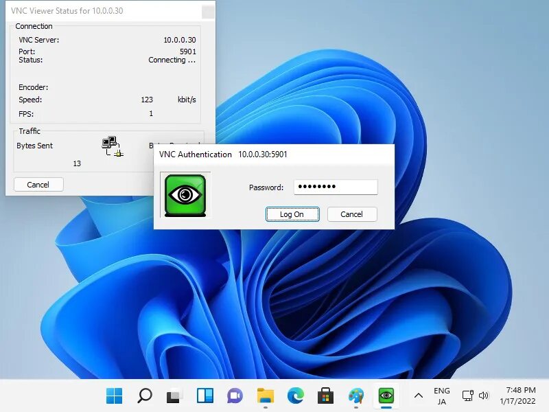Click Port value 5901

[x=187, y=51]
